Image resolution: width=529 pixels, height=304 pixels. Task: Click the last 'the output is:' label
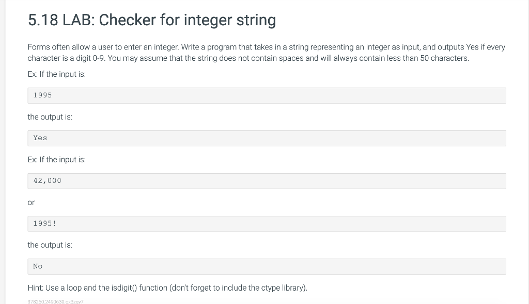pos(50,245)
